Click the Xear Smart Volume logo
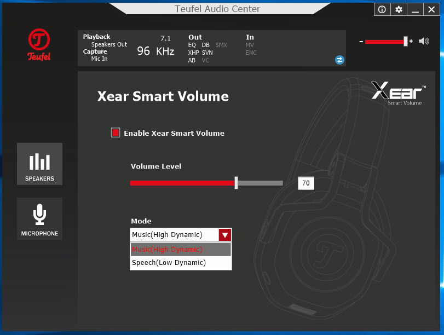Image resolution: width=444 pixels, height=335 pixels. click(x=399, y=94)
